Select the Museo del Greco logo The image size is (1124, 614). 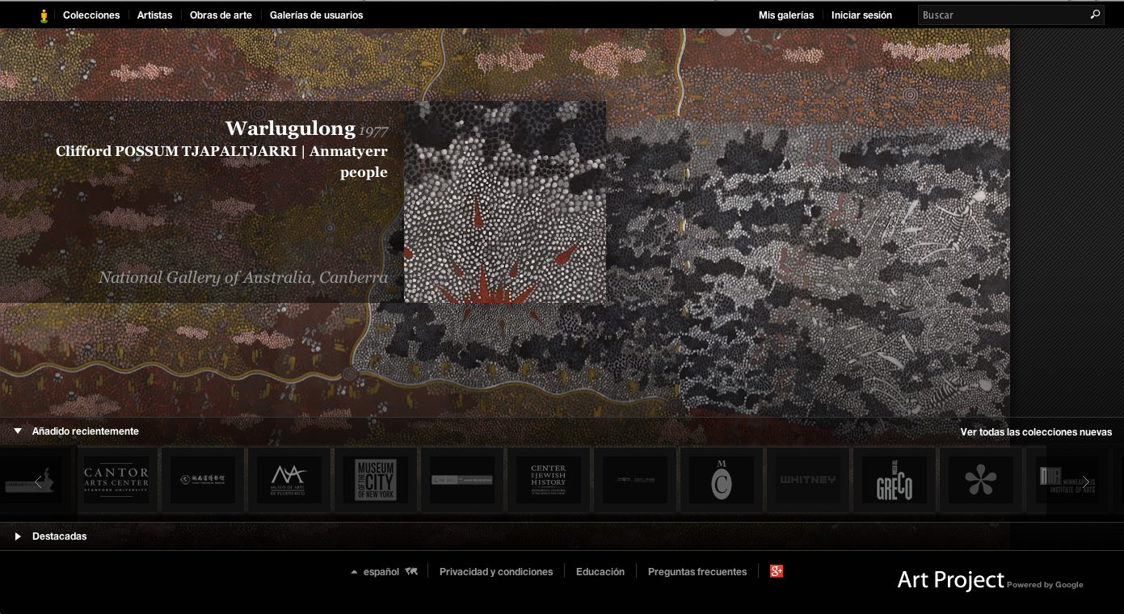point(894,480)
